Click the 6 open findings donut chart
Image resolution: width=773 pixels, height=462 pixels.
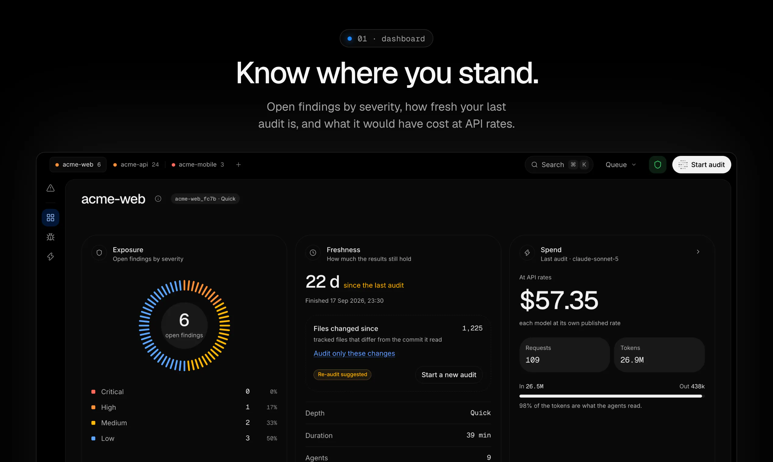pos(184,326)
